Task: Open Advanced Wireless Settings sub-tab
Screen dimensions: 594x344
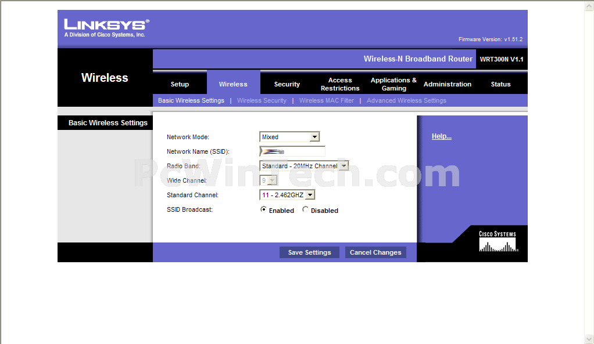Action: point(406,100)
